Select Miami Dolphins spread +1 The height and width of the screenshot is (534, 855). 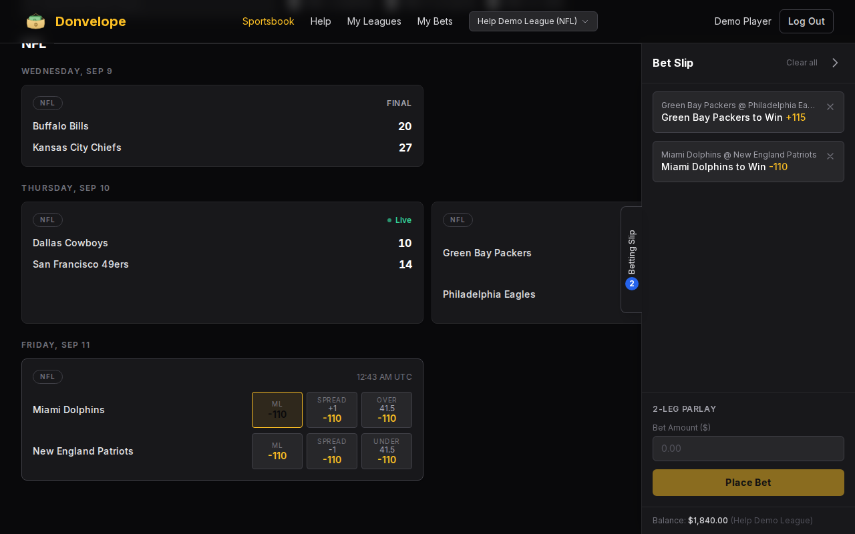click(x=332, y=410)
